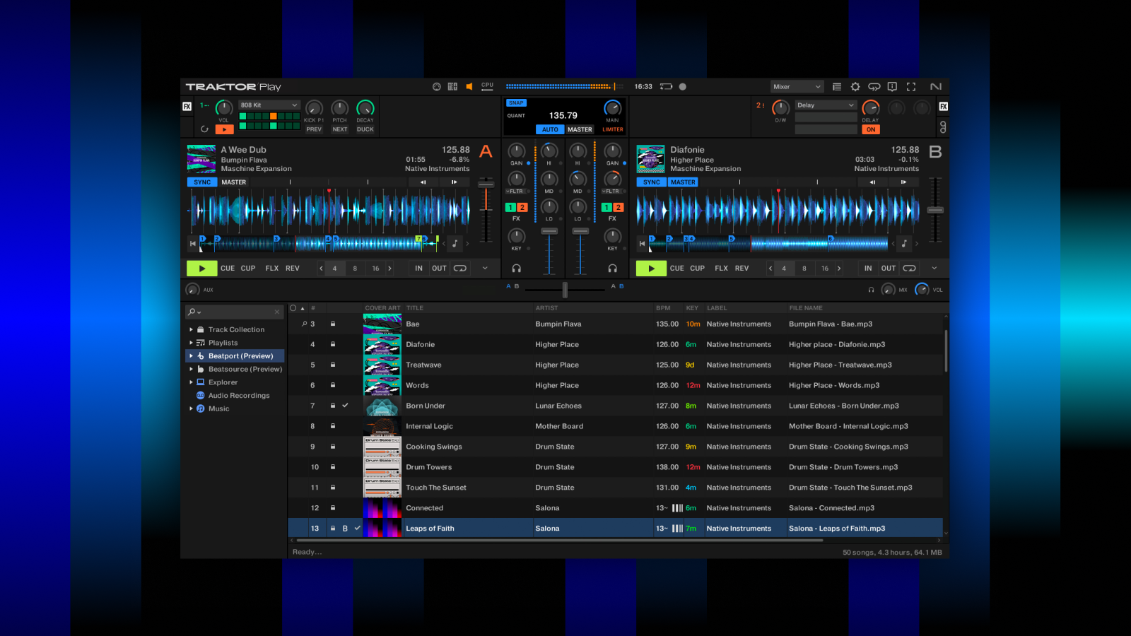Click the rewind beatjump arrow on deck A
This screenshot has width=1131, height=636.
[x=423, y=182]
